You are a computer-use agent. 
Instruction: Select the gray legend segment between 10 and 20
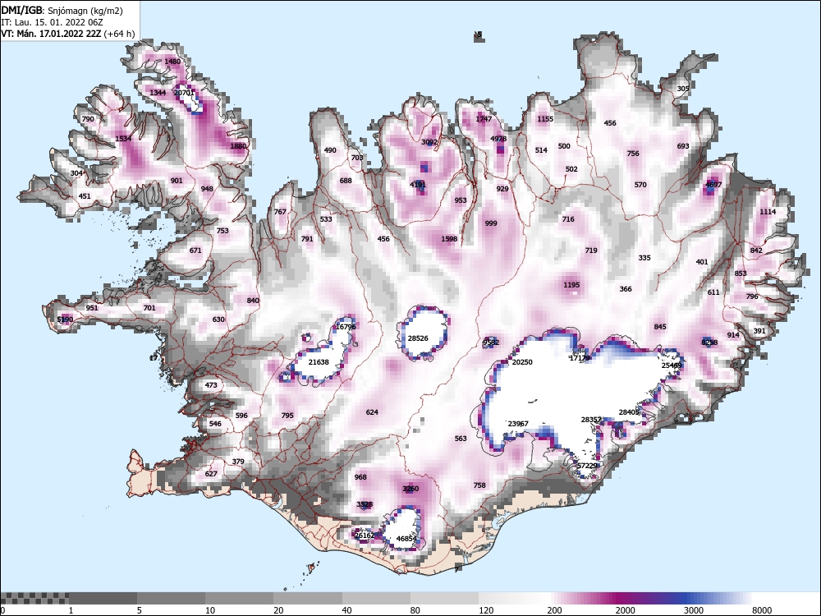click(239, 598)
